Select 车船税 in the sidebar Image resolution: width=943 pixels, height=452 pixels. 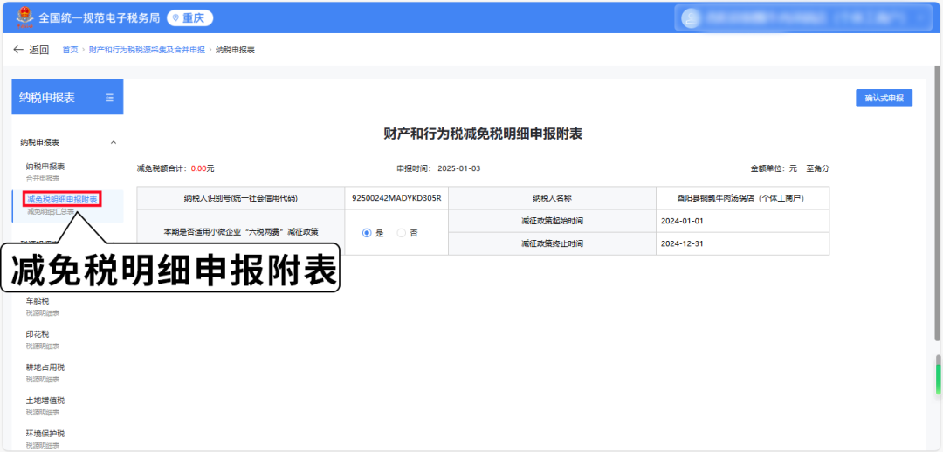[x=38, y=301]
